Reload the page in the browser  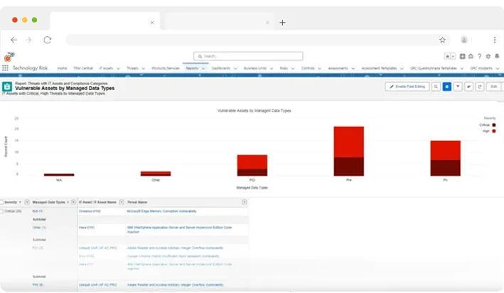coord(48,40)
